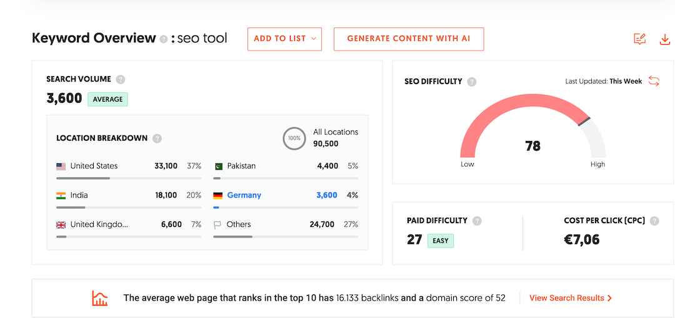Expand the Add to List dropdown
The image size is (675, 318).
tap(284, 39)
